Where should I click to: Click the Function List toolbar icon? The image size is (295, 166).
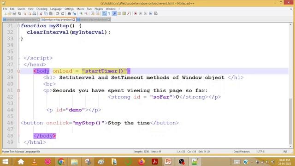[129, 13]
